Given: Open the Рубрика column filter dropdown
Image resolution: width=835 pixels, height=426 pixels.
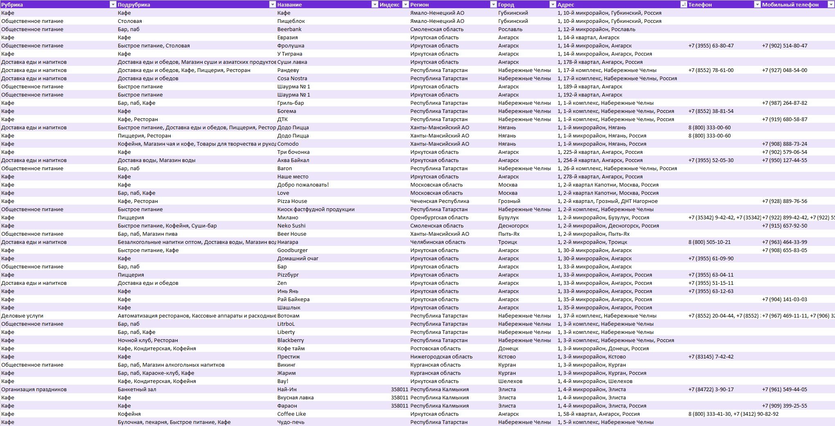Looking at the screenshot, I should click(113, 5).
